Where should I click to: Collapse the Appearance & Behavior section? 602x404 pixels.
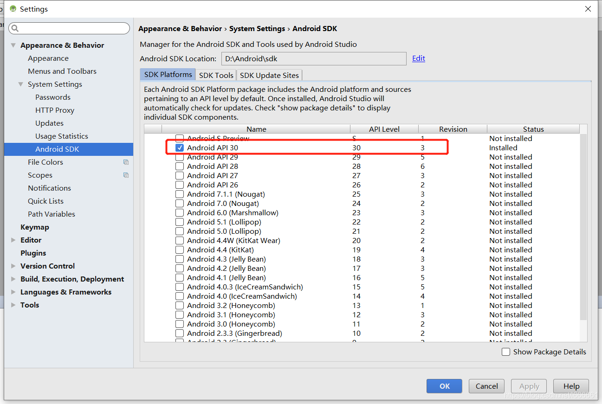13,45
